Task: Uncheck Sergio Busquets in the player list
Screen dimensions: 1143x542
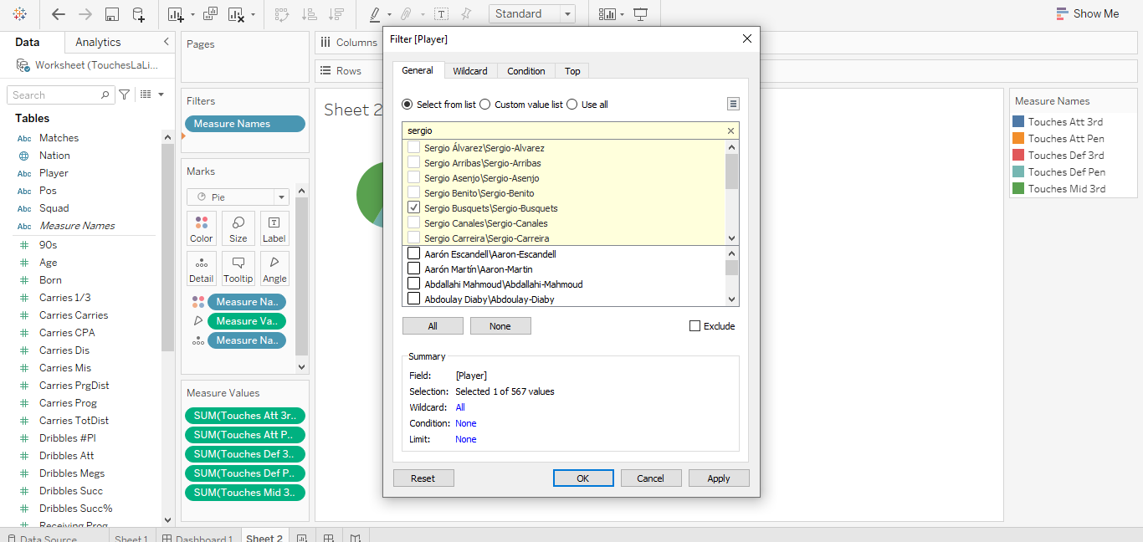Action: pos(414,208)
